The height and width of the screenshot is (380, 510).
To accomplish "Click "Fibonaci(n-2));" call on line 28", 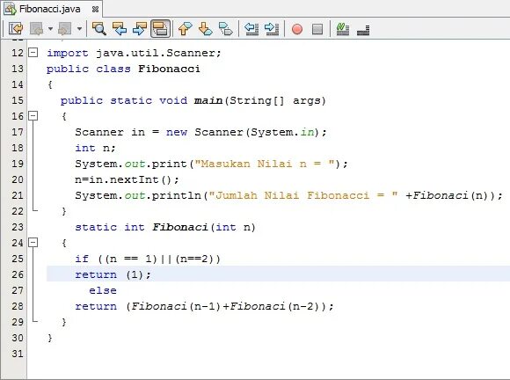I will pyautogui.click(x=281, y=306).
